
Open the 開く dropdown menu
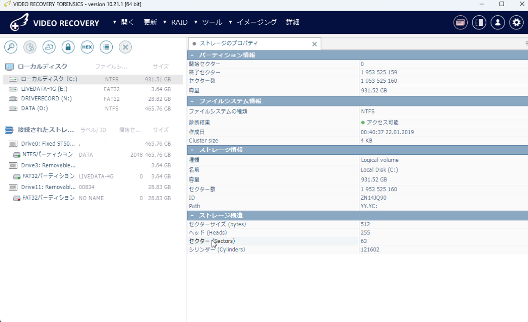[x=123, y=22]
